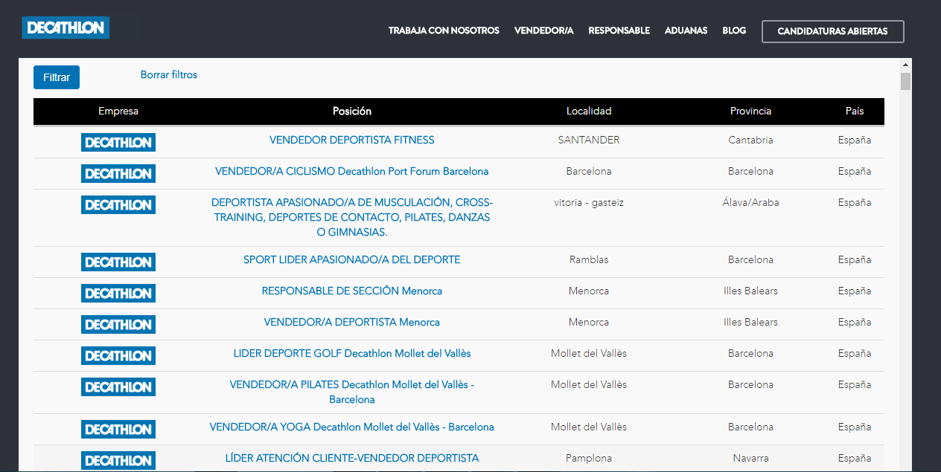This screenshot has height=472, width=941.
Task: Open Trabaja con nosotros menu item
Action: point(444,31)
